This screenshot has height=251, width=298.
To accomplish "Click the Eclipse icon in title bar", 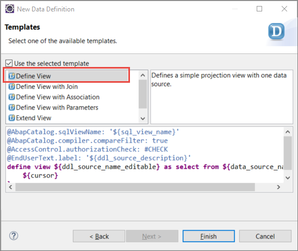I will [10, 9].
